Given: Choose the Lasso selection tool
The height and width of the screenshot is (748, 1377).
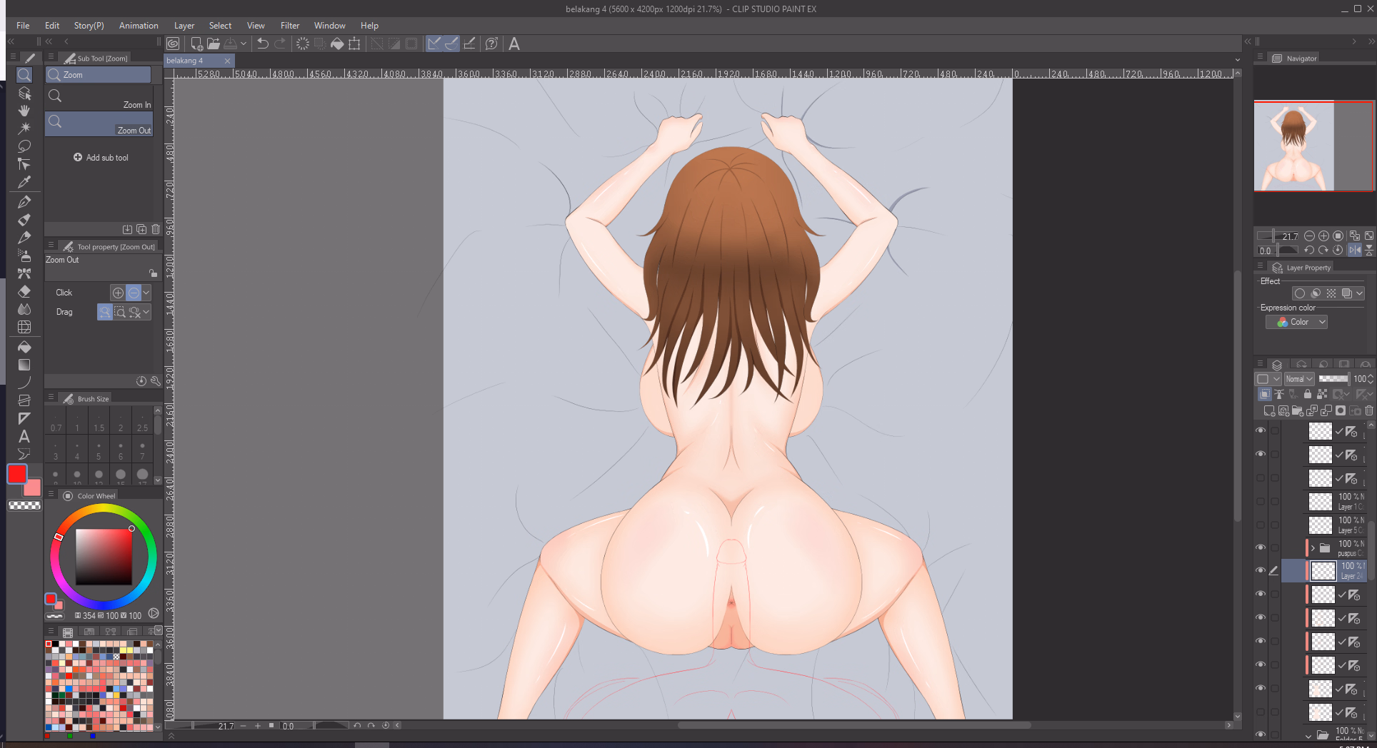Looking at the screenshot, I should tap(24, 146).
